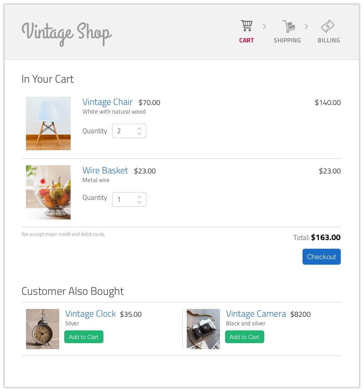Click the blue Checkout button

point(321,257)
